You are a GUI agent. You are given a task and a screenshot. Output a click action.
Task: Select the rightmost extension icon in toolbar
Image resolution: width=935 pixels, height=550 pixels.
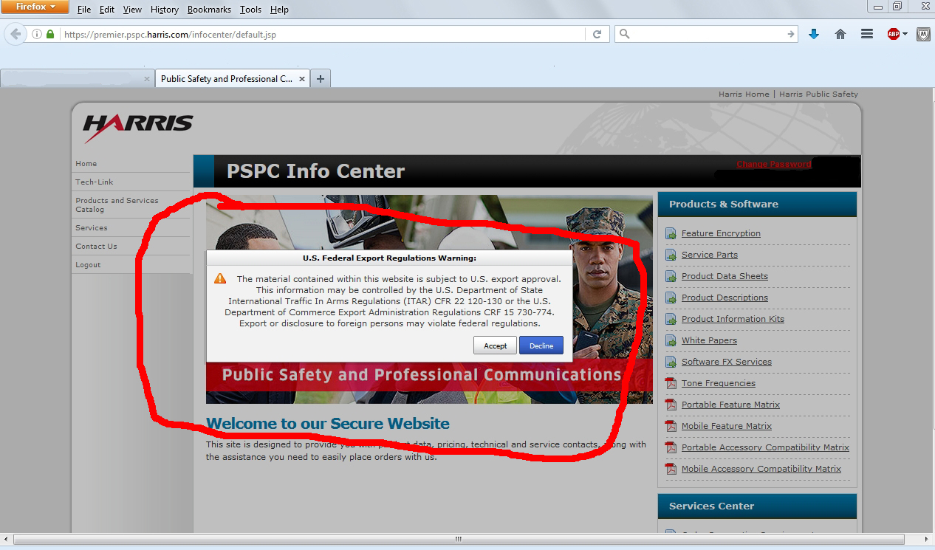pyautogui.click(x=923, y=34)
